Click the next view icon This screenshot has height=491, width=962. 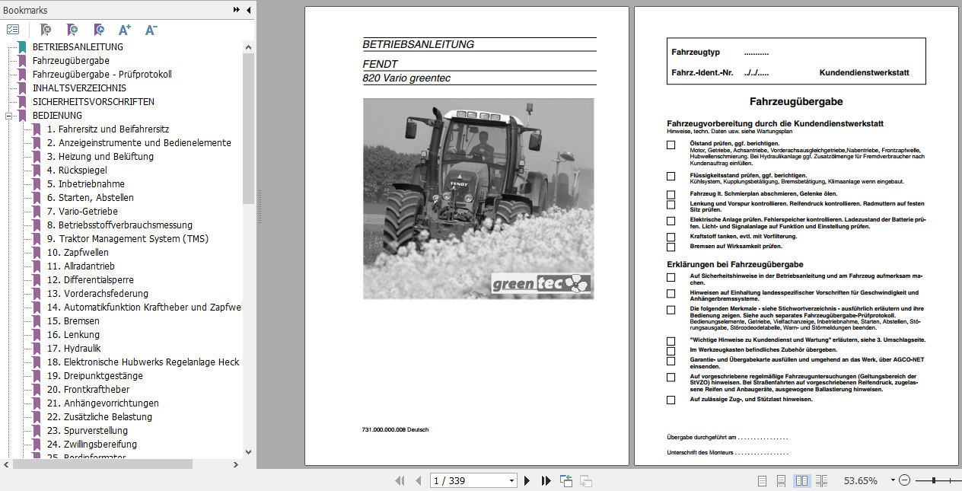[x=586, y=480]
